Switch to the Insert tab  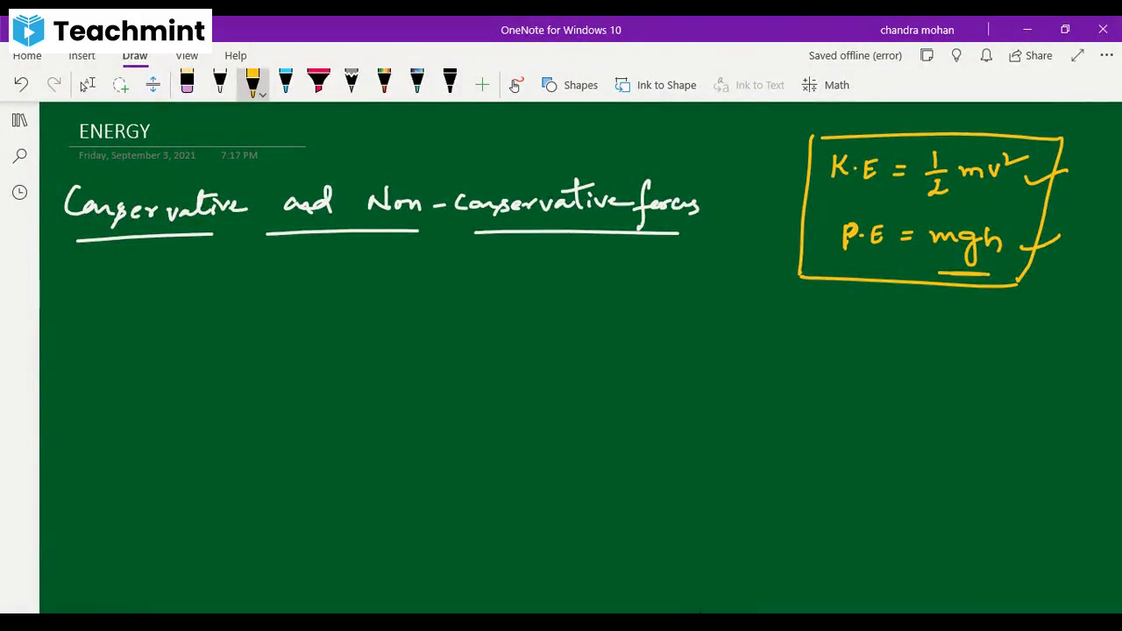click(82, 55)
